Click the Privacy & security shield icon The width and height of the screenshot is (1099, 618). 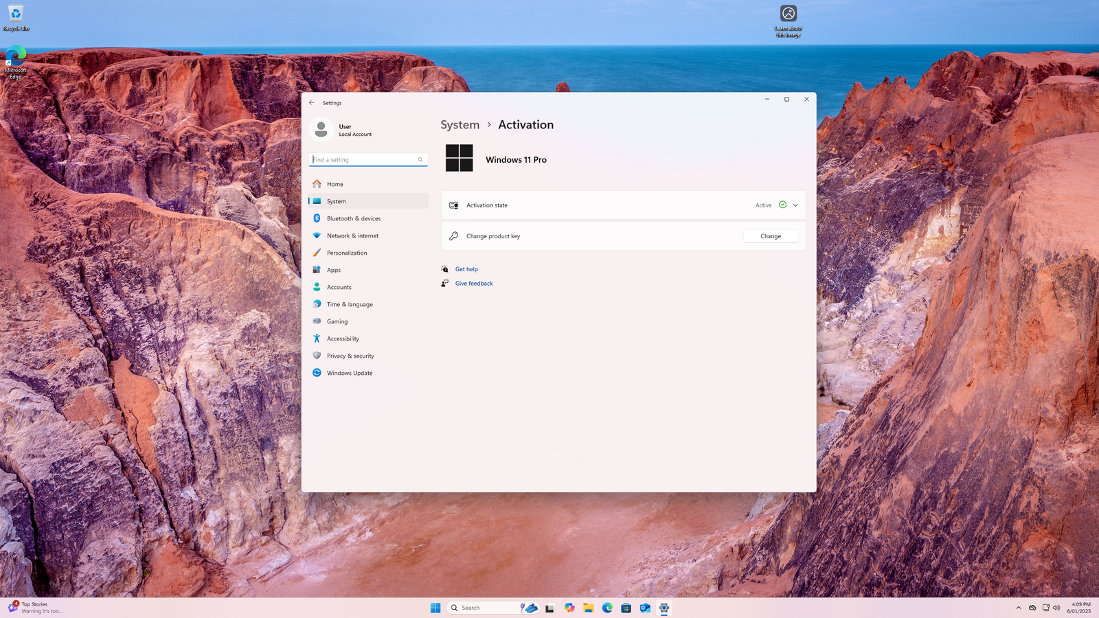[x=317, y=356]
